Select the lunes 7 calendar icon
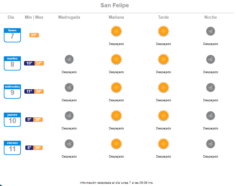236x186 pixels. pyautogui.click(x=12, y=35)
